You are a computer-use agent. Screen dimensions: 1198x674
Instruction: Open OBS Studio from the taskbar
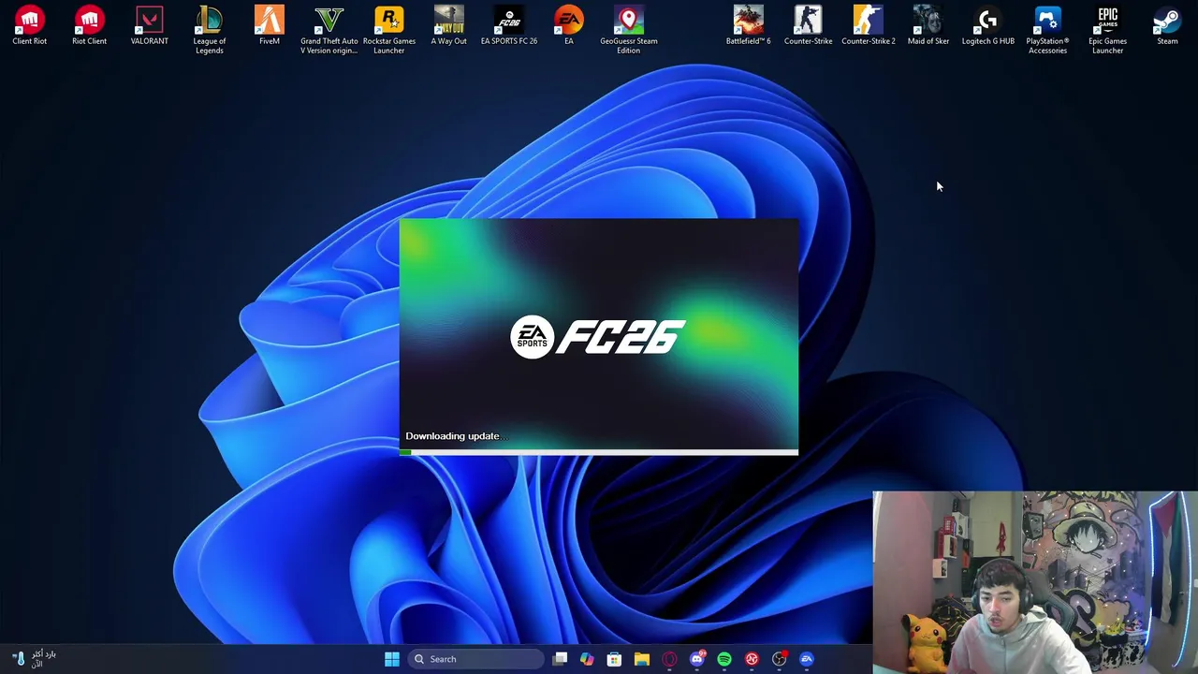tap(779, 659)
